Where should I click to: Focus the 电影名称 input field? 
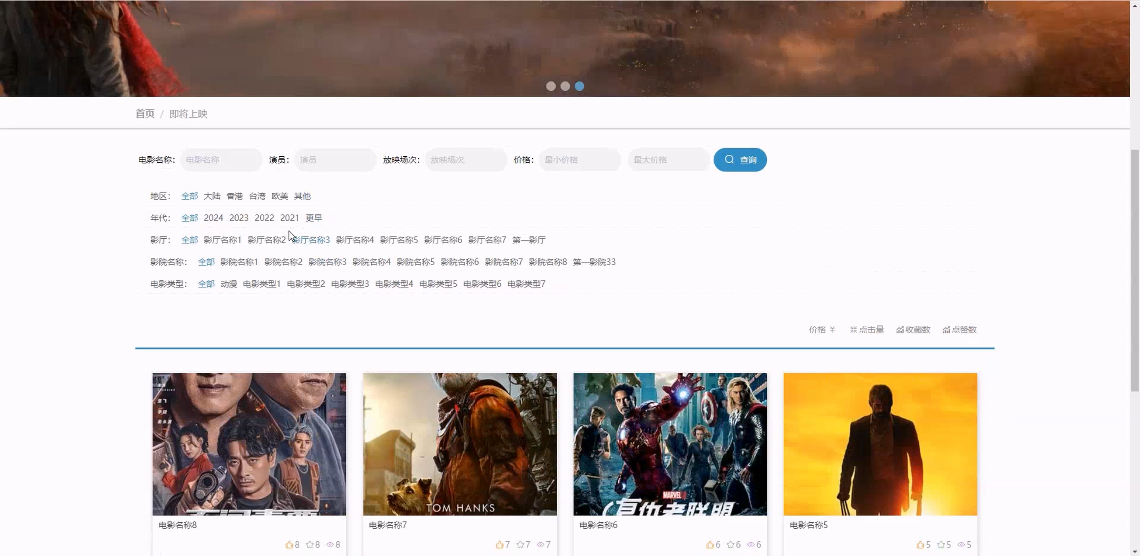(221, 160)
